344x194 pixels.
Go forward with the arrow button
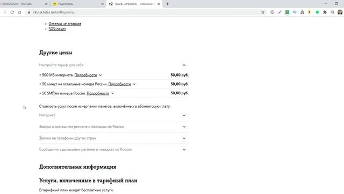pyautogui.click(x=4, y=12)
